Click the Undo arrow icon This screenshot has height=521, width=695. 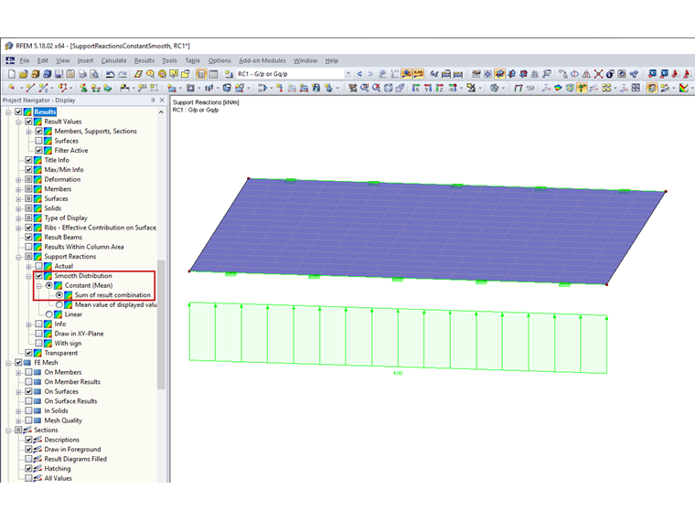[111, 74]
